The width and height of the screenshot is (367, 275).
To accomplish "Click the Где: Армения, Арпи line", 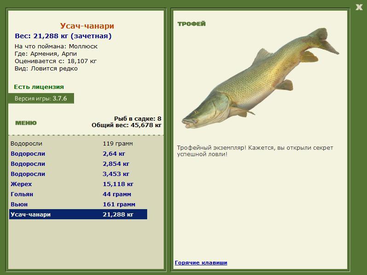I will (x=46, y=54).
